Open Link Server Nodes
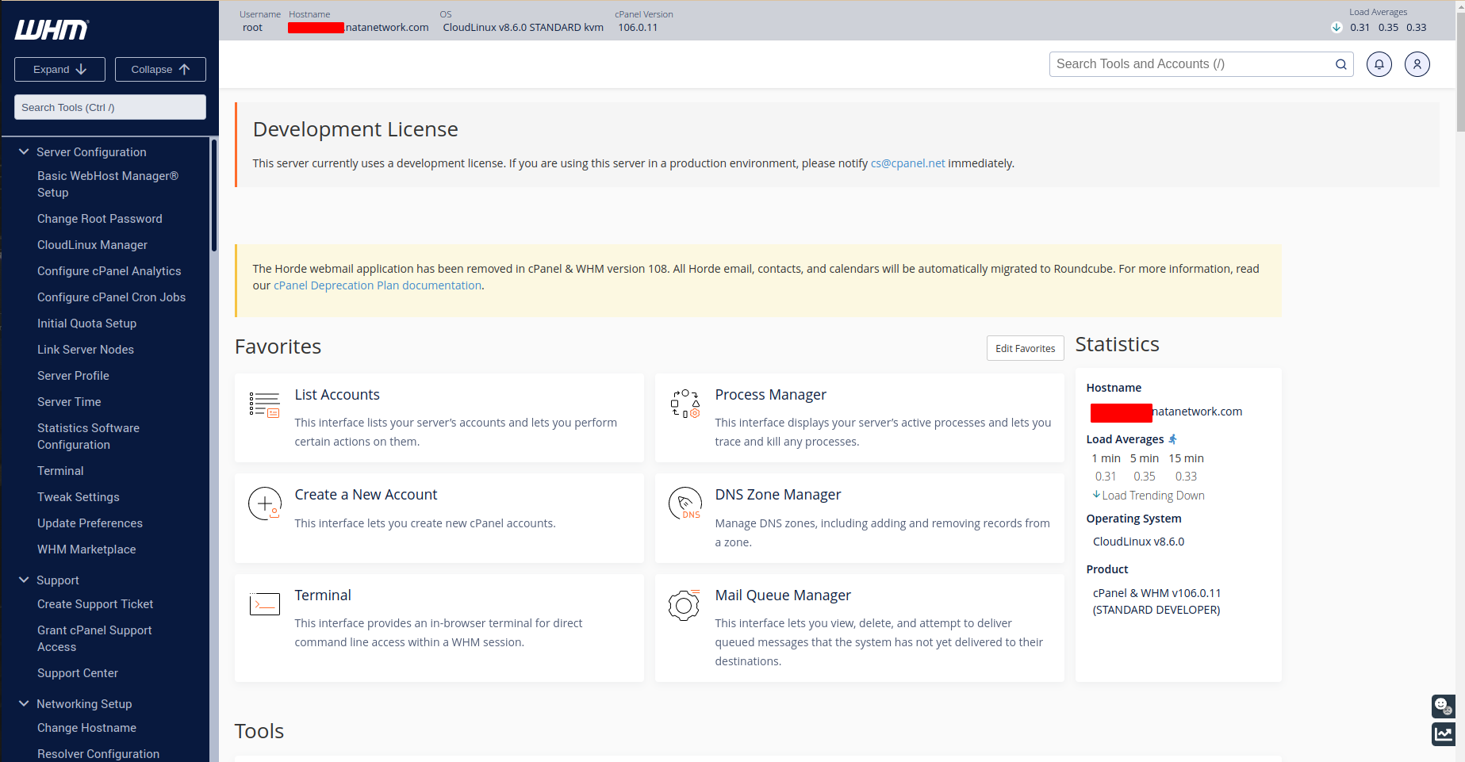The width and height of the screenshot is (1465, 762). click(x=86, y=350)
